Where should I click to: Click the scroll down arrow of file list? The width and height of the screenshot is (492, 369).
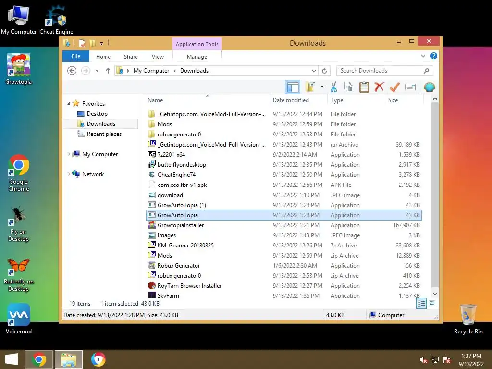(435, 294)
